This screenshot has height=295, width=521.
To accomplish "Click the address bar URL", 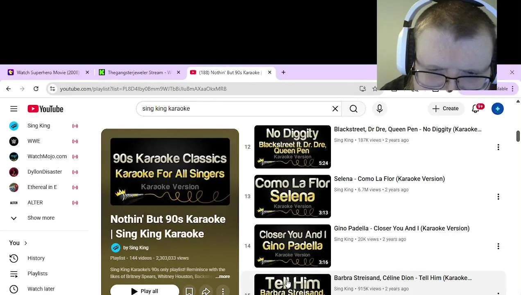I will tap(143, 88).
